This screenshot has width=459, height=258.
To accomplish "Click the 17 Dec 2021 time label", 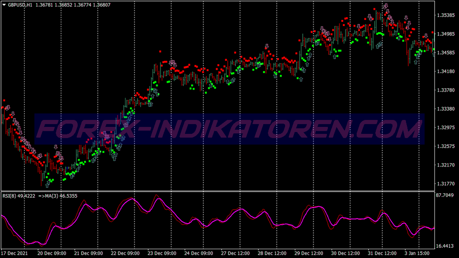I will click(x=14, y=253).
